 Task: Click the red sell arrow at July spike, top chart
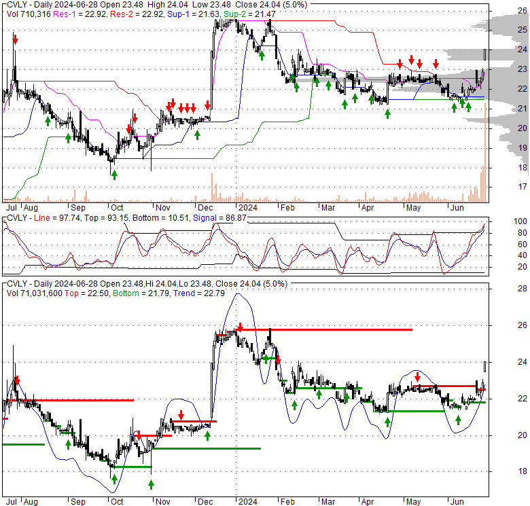pyautogui.click(x=15, y=40)
